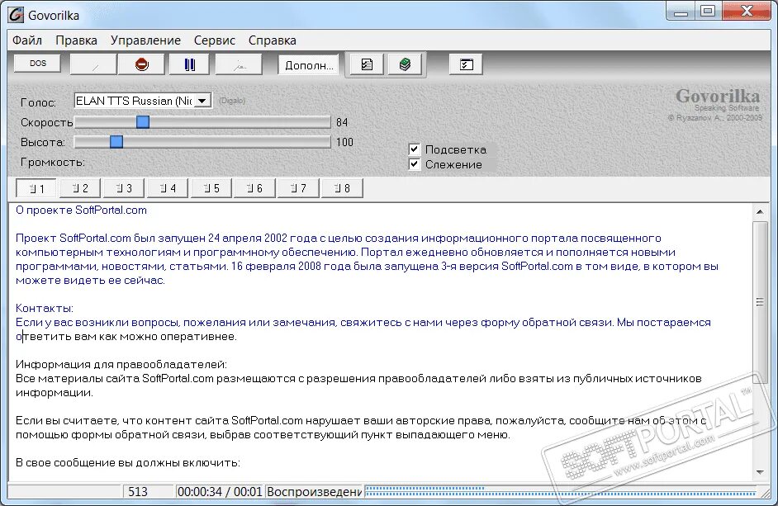Click the line 'В свое сообщение вы должны включить:'
778x506 pixels.
pos(127,462)
